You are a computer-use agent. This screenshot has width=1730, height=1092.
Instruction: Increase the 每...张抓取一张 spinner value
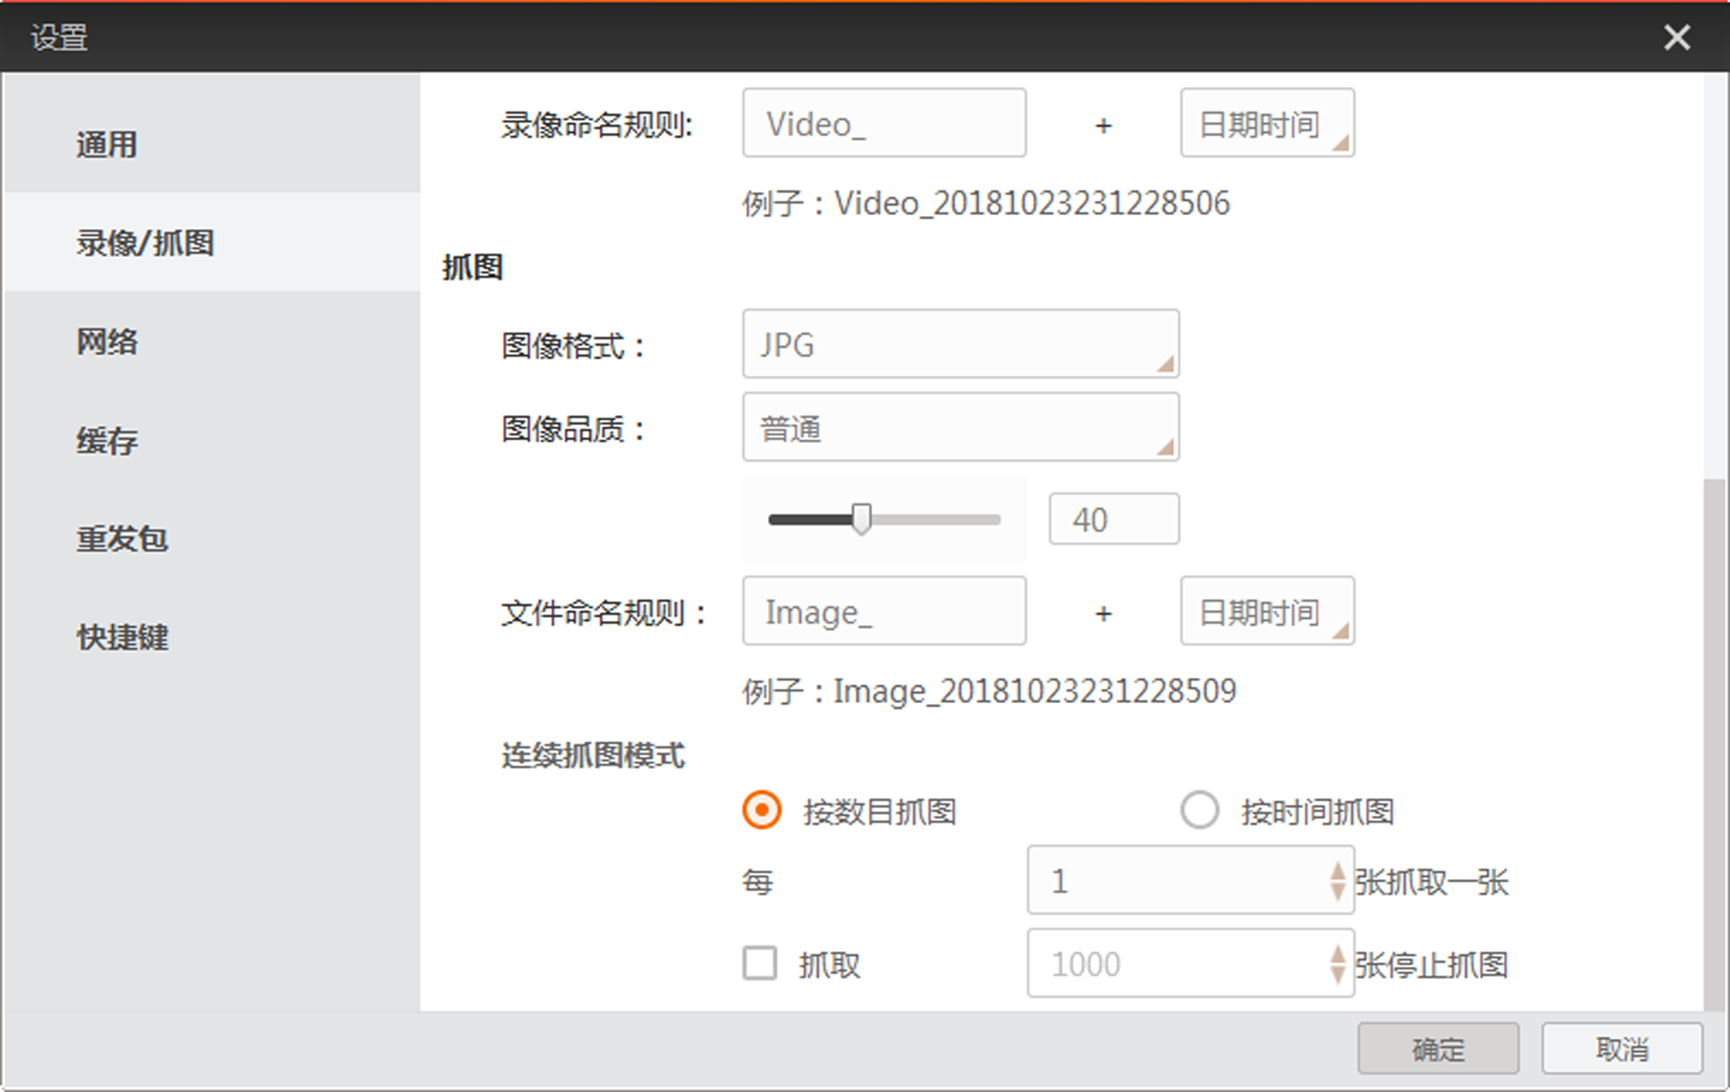pos(1337,870)
